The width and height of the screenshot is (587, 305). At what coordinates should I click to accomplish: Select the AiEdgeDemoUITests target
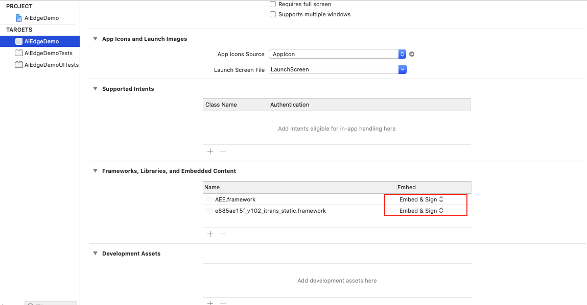click(51, 65)
